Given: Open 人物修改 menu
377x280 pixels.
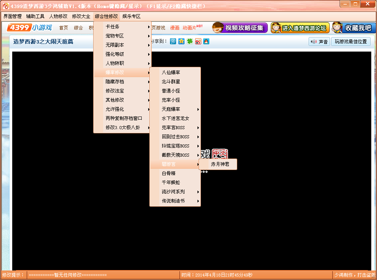Looking at the screenshot, I should (58, 16).
